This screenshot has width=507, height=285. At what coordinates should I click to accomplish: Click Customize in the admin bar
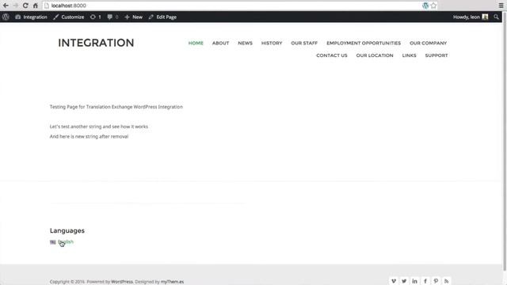click(69, 17)
